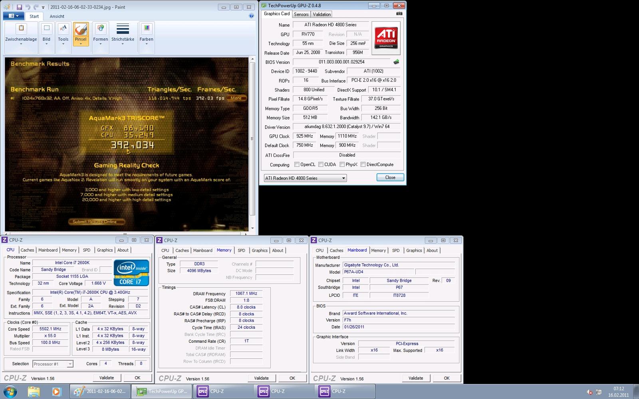The height and width of the screenshot is (399, 639).
Task: Click the Intel Core i7 logo in CPU-Z
Action: click(x=131, y=273)
